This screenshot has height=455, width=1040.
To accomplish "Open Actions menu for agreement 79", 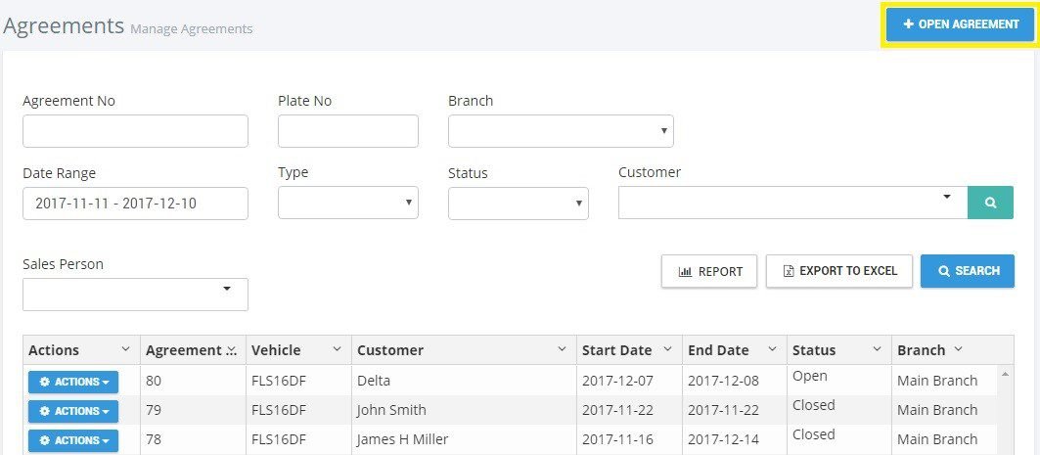I will click(73, 411).
